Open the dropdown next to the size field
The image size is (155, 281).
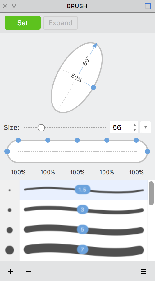(146, 127)
